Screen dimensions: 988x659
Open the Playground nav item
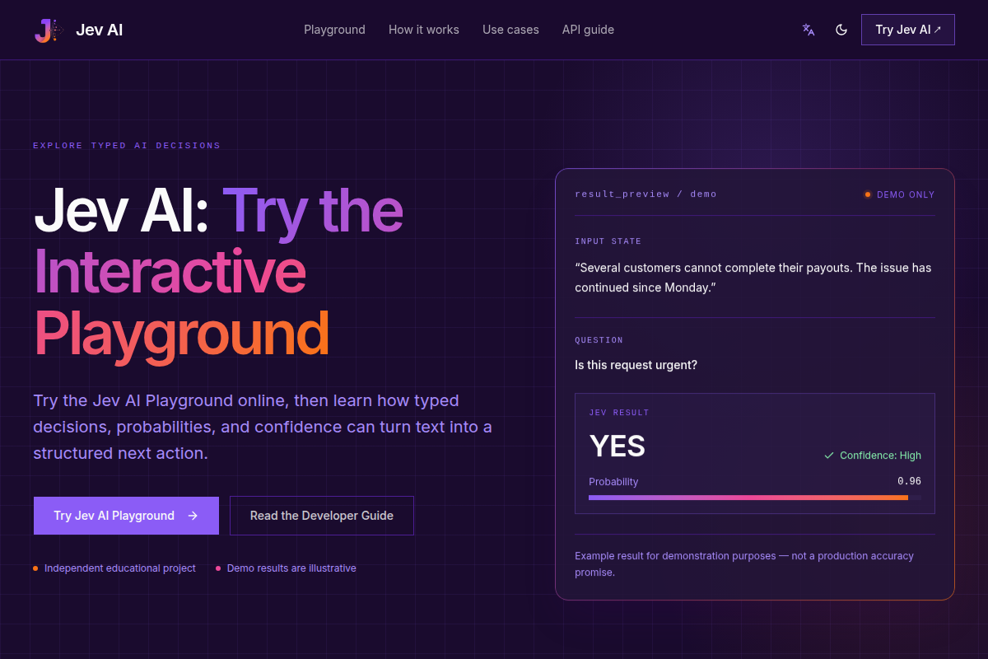click(x=334, y=30)
